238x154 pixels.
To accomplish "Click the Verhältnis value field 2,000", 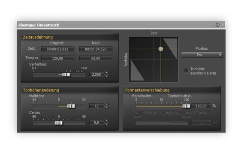I will 96,74.
